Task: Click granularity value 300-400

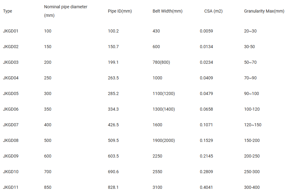Action: point(252,187)
